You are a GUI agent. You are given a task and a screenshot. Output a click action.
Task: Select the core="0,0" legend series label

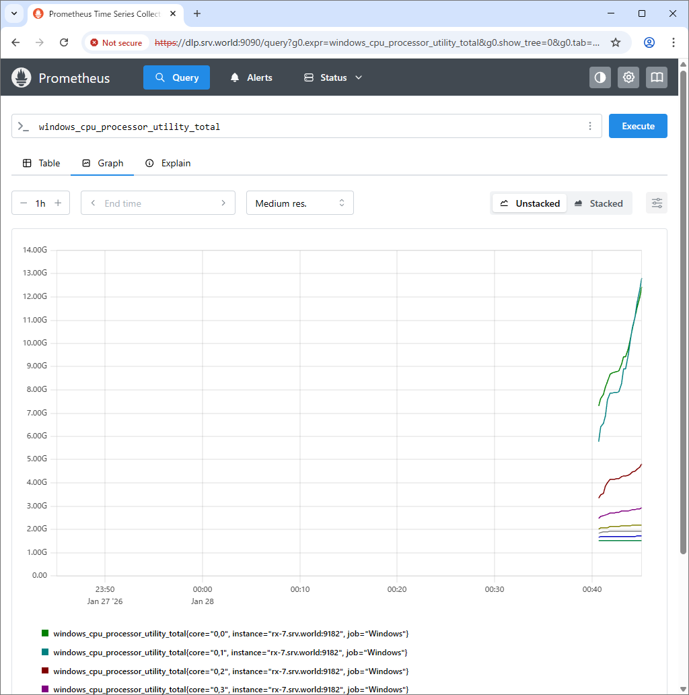[231, 634]
